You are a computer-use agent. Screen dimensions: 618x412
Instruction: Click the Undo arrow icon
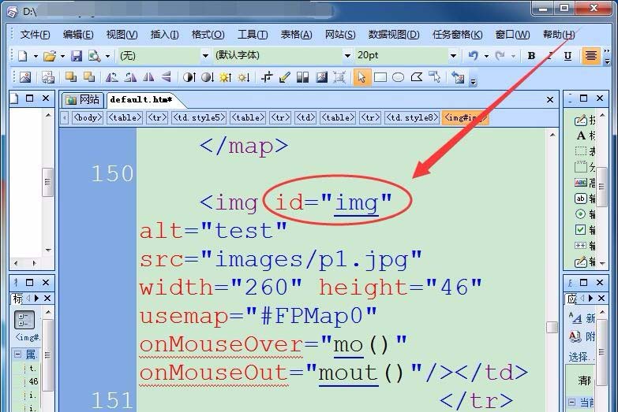(x=473, y=56)
